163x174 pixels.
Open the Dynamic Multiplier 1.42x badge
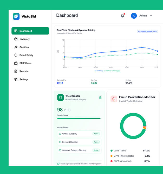pos(147,31)
